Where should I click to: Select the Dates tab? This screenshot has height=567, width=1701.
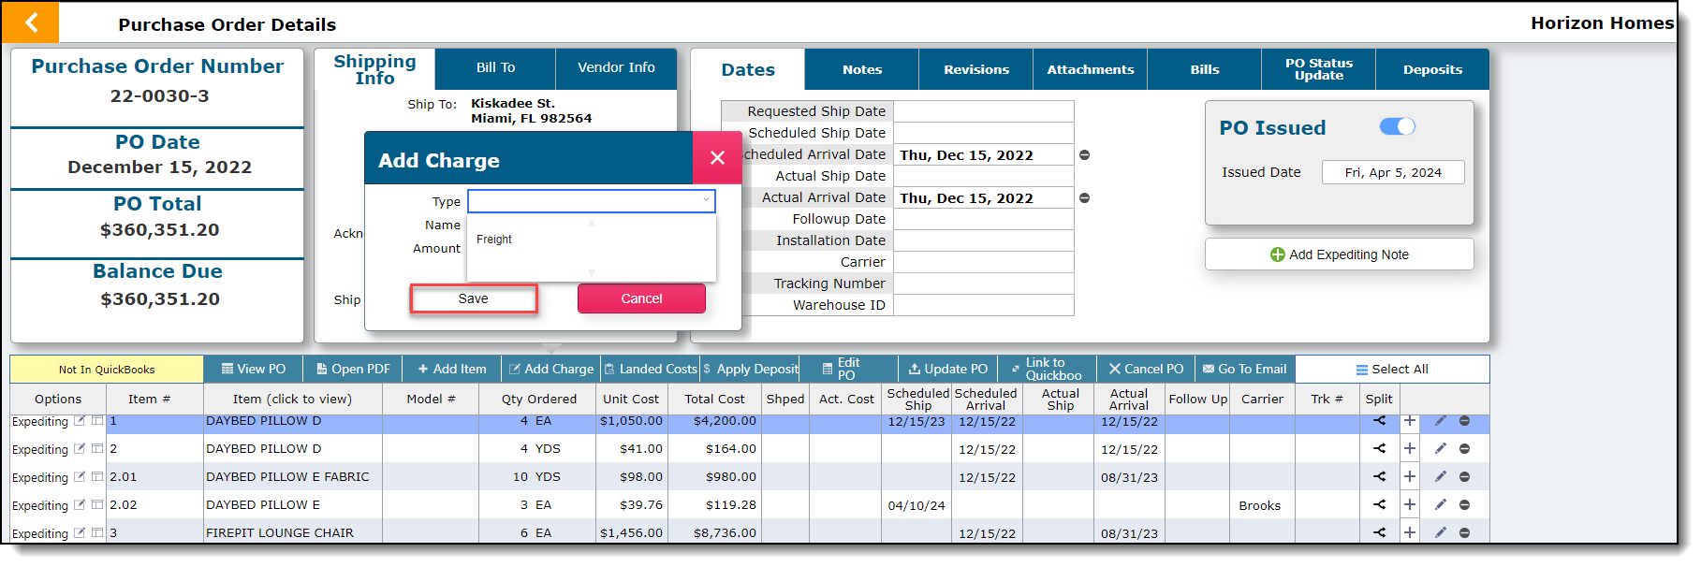pyautogui.click(x=747, y=70)
